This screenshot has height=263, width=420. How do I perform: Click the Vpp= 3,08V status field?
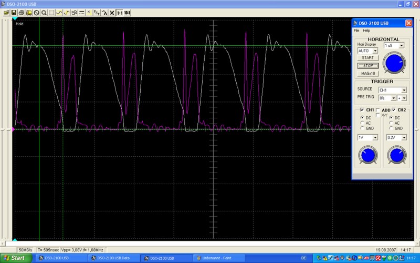pyautogui.click(x=71, y=250)
